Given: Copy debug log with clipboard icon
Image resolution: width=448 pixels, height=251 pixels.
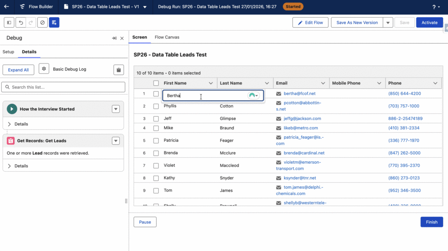Looking at the screenshot, I should [x=119, y=70].
